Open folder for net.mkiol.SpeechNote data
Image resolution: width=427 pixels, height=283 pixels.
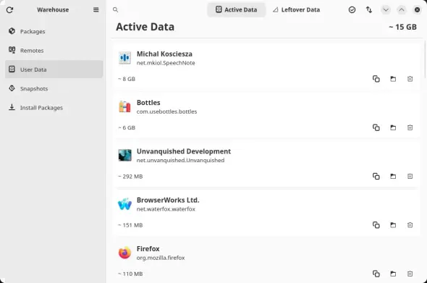pyautogui.click(x=393, y=79)
